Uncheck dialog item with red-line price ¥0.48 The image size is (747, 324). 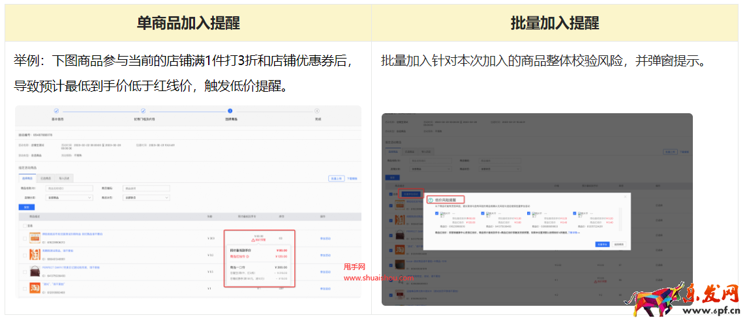pos(529,214)
